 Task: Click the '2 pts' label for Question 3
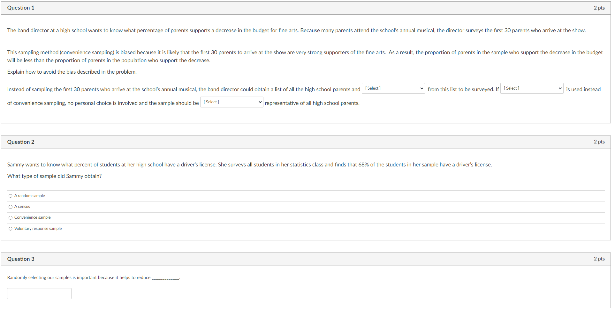599,259
